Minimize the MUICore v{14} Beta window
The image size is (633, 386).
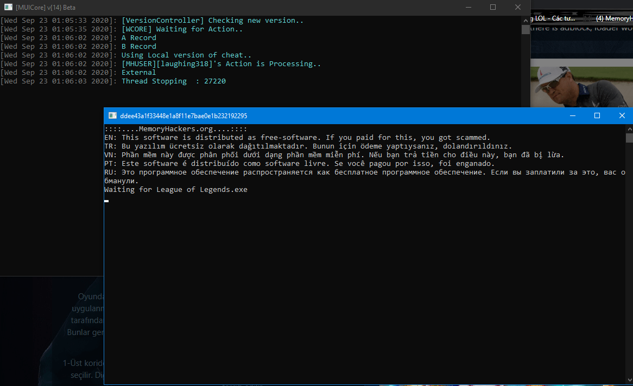pos(469,7)
